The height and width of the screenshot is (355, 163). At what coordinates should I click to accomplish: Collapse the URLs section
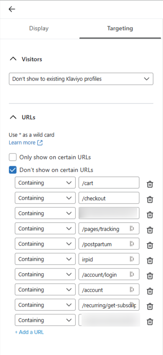point(13,117)
